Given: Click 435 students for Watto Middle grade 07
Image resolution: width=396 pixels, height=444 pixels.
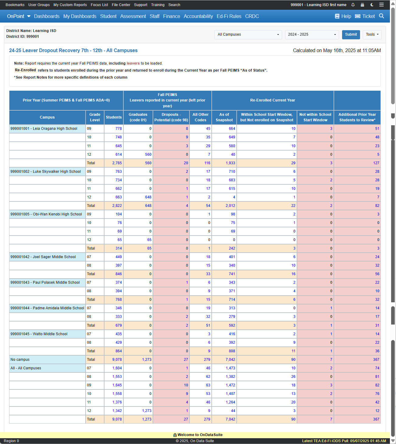Looking at the screenshot, I should [118, 334].
